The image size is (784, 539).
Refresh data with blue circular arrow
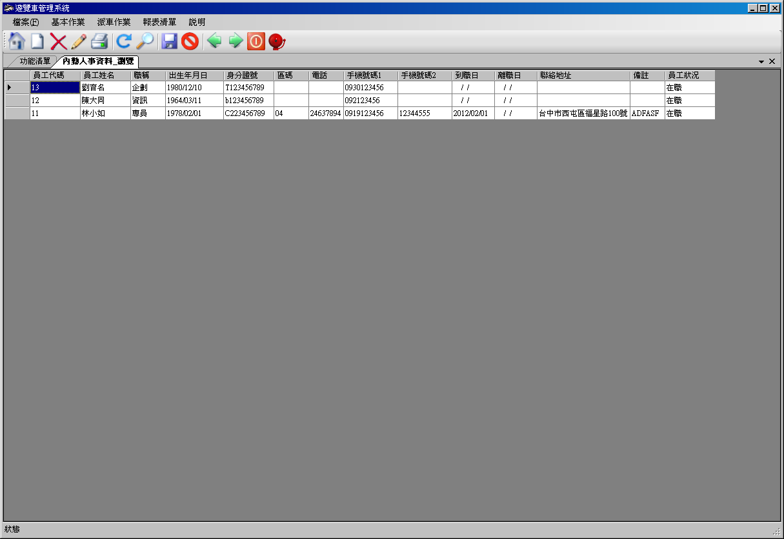click(123, 41)
